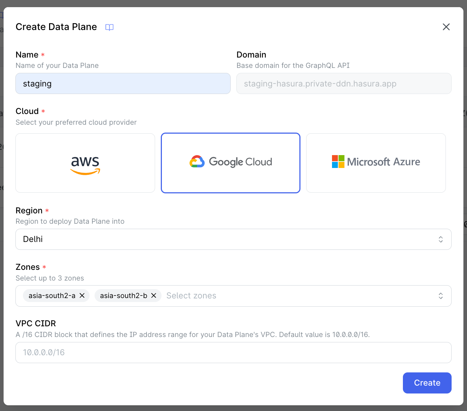This screenshot has height=411, width=467.
Task: Click inside the VPC CIDR input field
Action: pyautogui.click(x=233, y=352)
